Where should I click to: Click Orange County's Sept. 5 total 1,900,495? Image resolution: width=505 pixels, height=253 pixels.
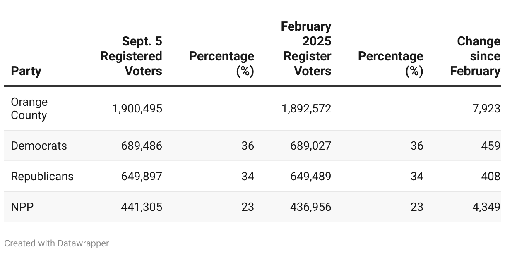click(x=137, y=109)
